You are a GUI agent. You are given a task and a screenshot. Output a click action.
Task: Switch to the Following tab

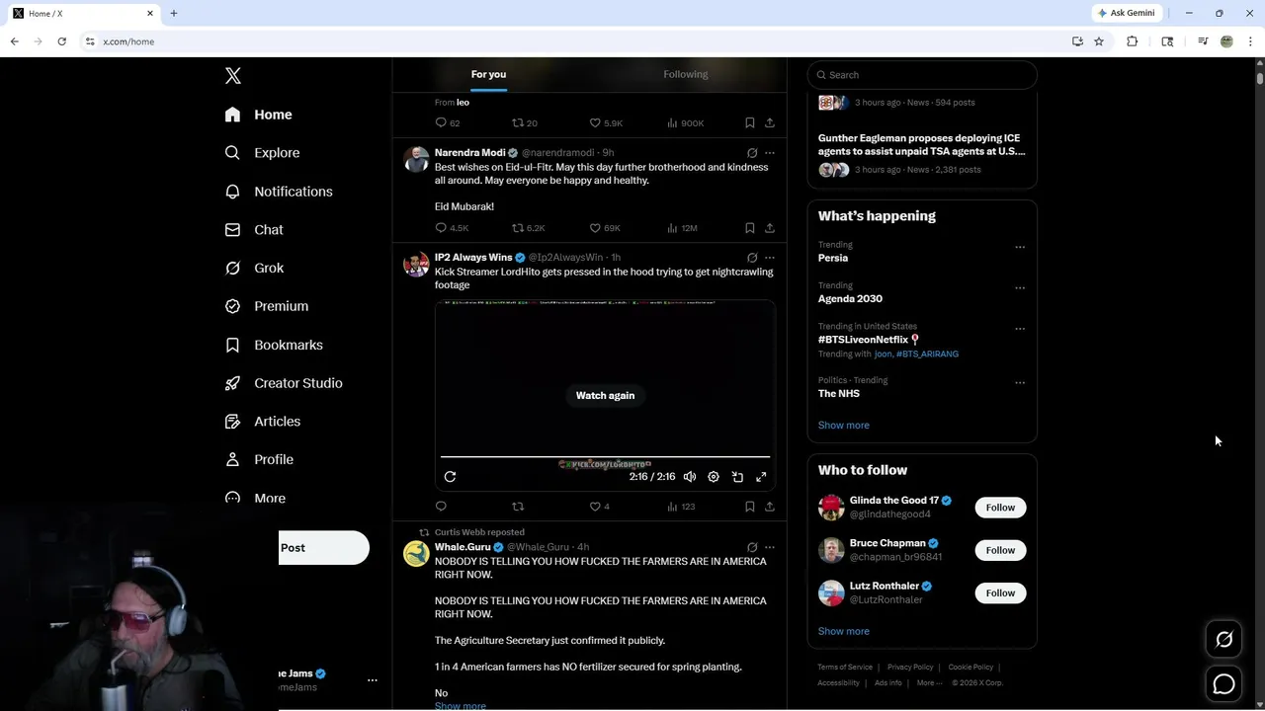(686, 74)
